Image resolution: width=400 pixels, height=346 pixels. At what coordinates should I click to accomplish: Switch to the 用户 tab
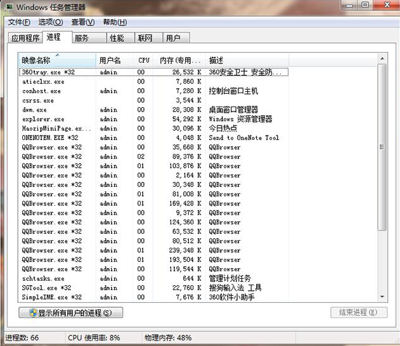173,38
